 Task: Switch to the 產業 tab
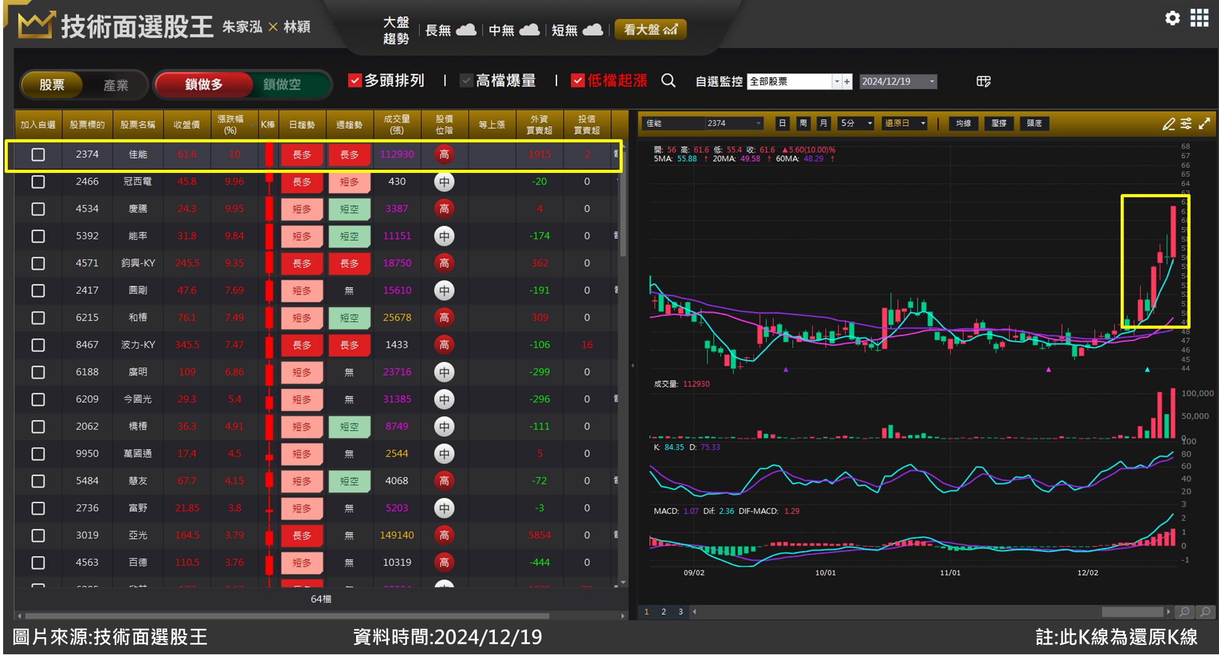pyautogui.click(x=115, y=85)
